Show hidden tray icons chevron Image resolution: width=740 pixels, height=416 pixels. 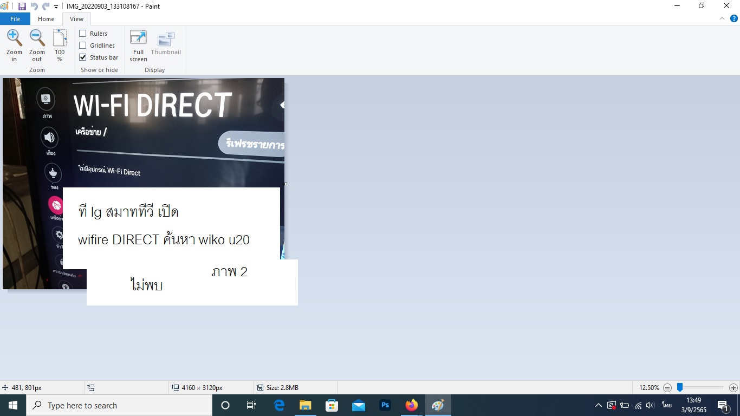click(x=599, y=405)
